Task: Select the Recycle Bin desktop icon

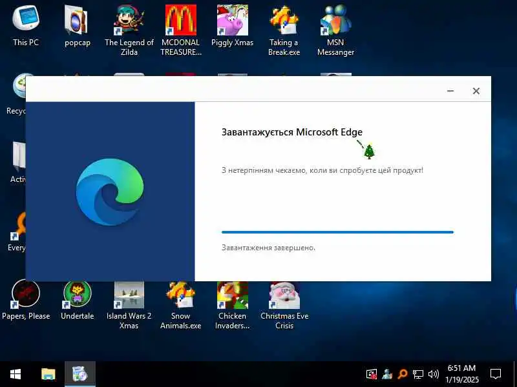Action: 16,95
